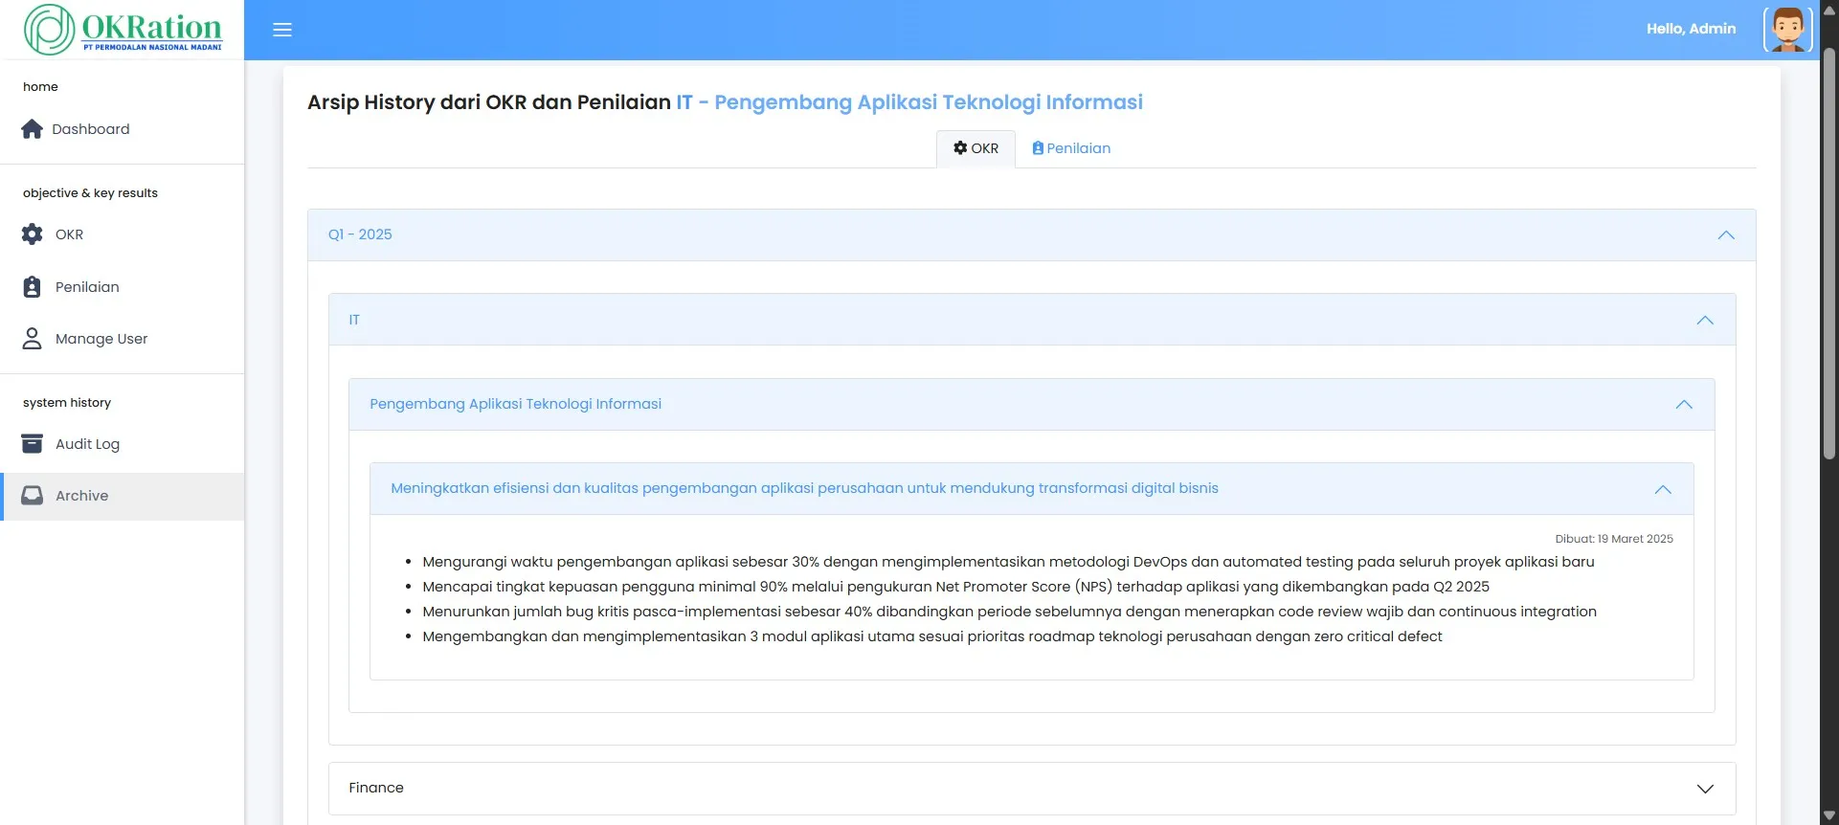Switch to the Penilaian tab
The width and height of the screenshot is (1839, 825).
[x=1071, y=148]
